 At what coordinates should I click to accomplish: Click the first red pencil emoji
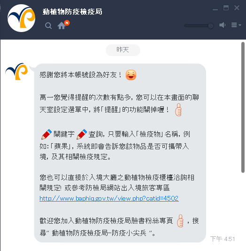pos(46,134)
